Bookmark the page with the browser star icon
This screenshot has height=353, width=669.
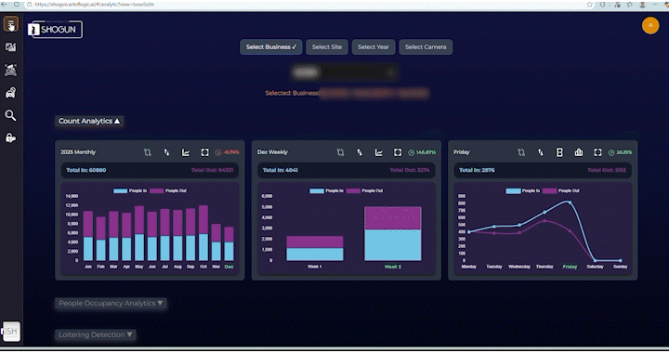[590, 5]
